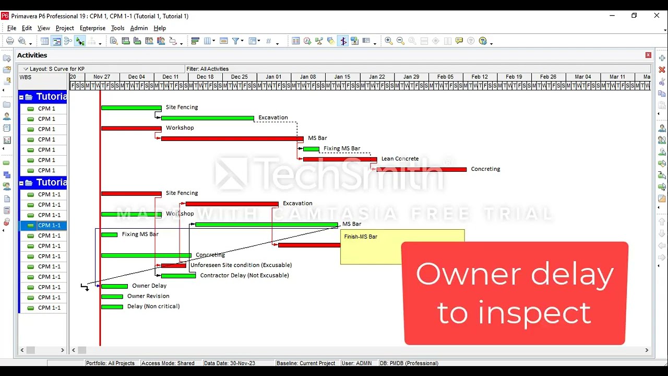This screenshot has width=668, height=376.
Task: Click the Assign Successors icon on right bar
Action: coord(662,186)
